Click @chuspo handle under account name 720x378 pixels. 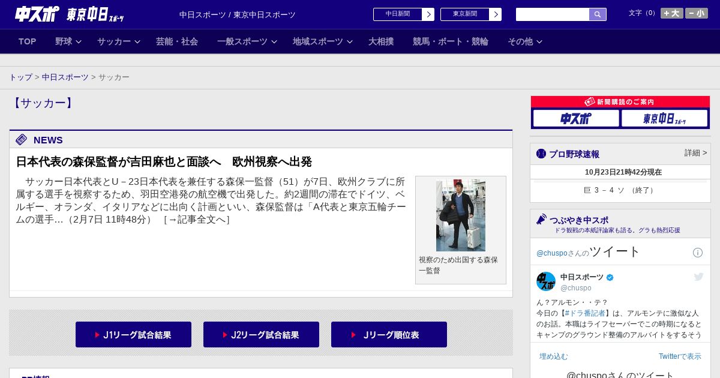(x=576, y=288)
